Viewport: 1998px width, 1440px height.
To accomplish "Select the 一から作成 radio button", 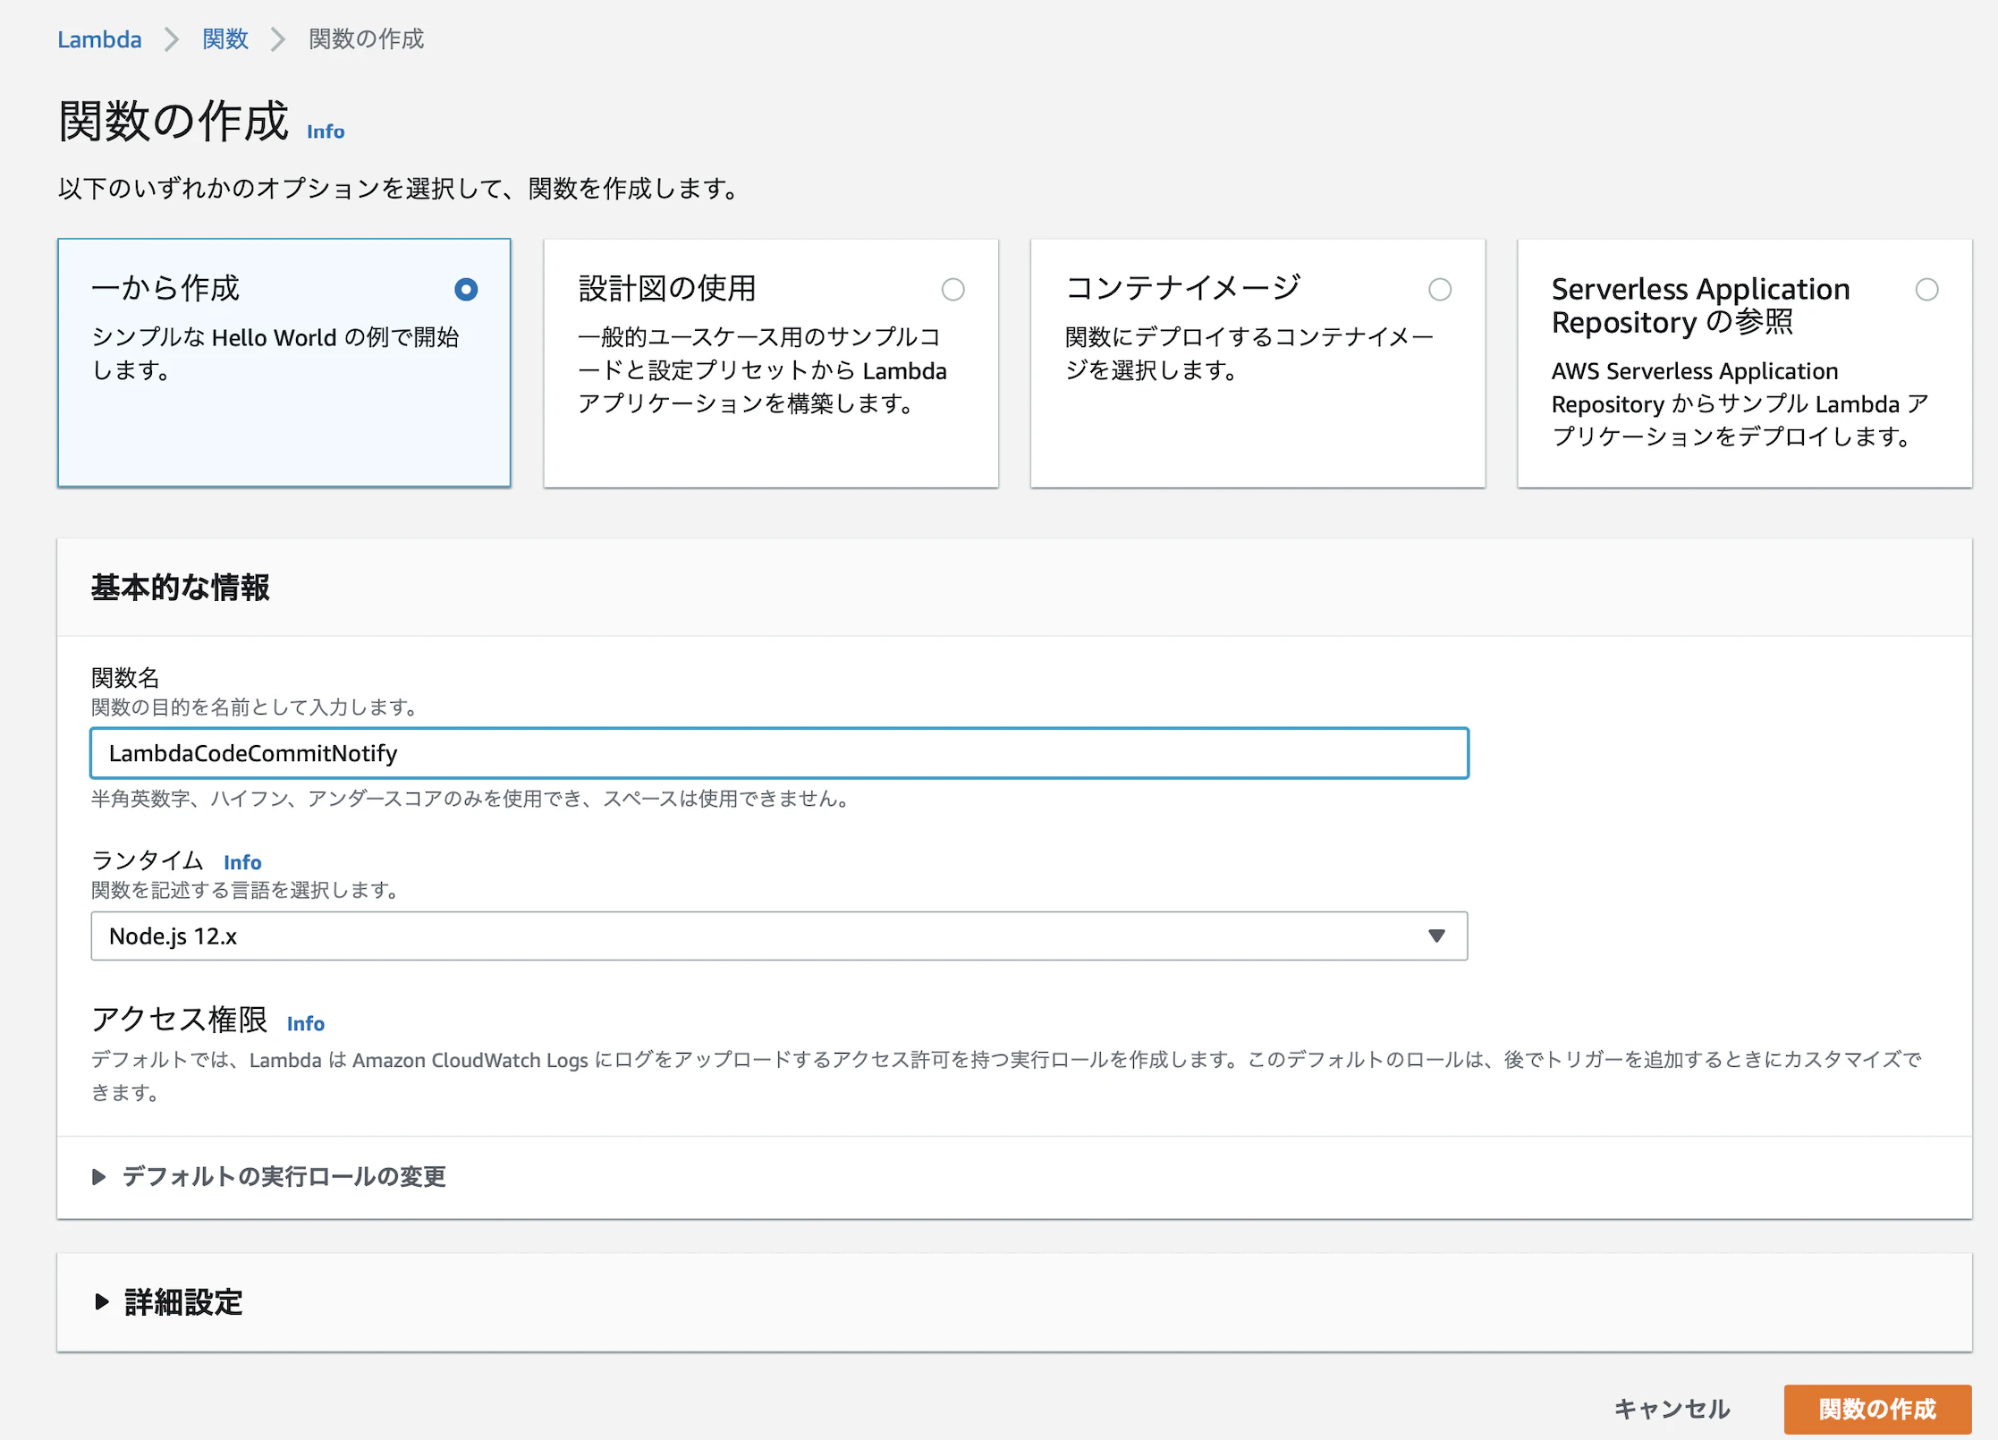I will pyautogui.click(x=466, y=289).
